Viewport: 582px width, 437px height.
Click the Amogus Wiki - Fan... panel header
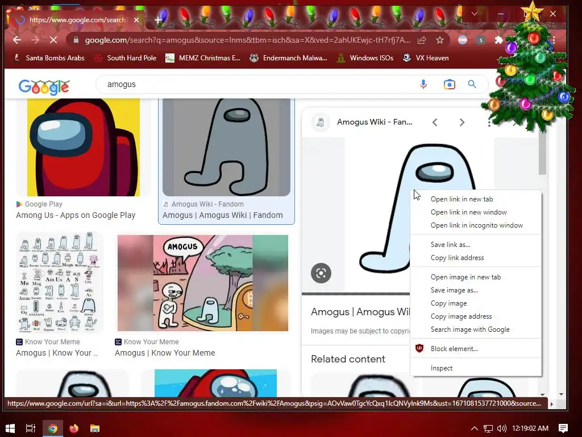coord(375,122)
